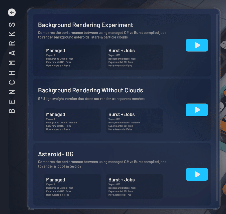Click 'More Asteroids: True' in Asteroid+ Burst card
Viewport: 226px width, 214px height.
tap(120, 195)
